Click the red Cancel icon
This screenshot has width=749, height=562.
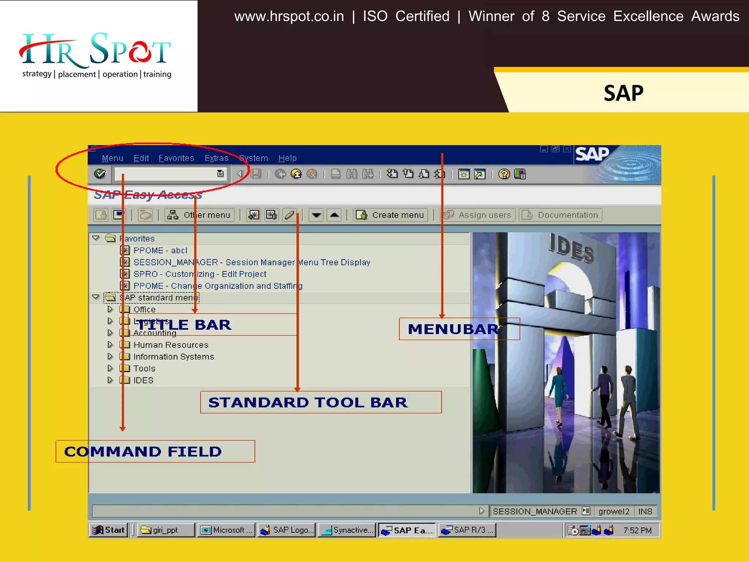312,174
